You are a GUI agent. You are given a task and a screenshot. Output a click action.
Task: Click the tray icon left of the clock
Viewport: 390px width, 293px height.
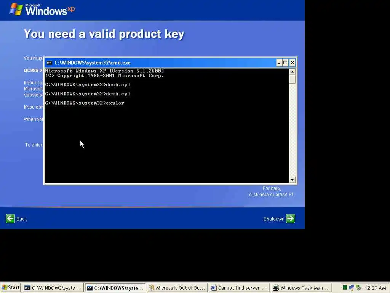coord(358,288)
